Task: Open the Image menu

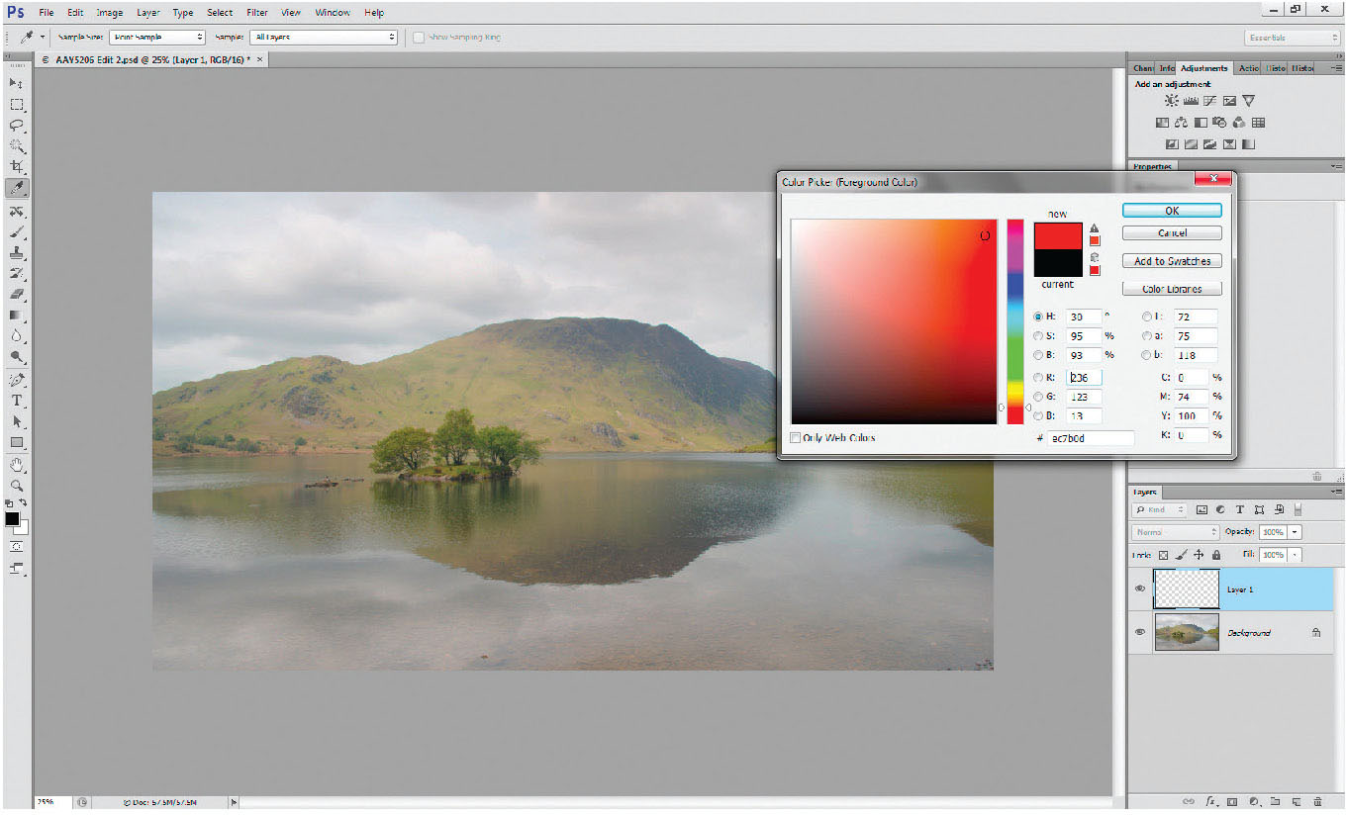Action: [109, 13]
